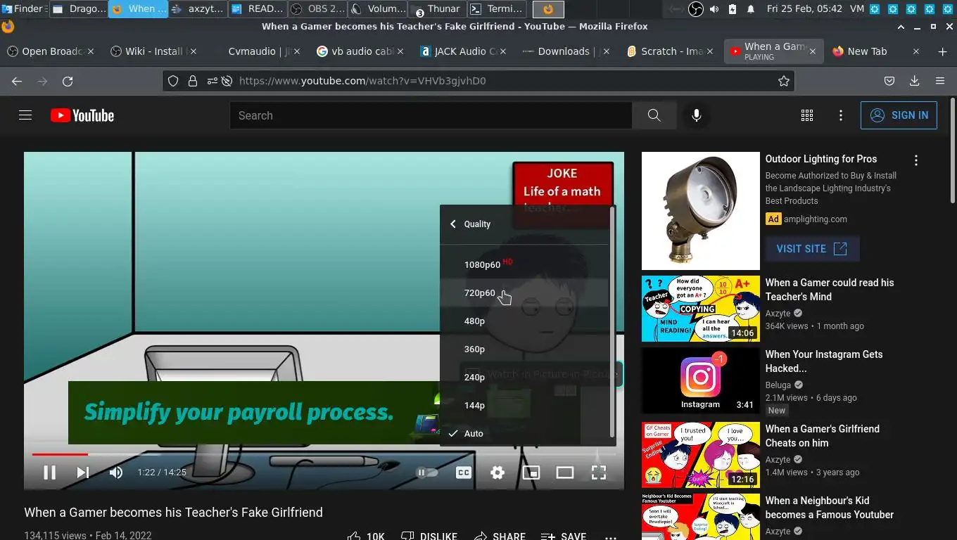Toggle closed captions CC button
The width and height of the screenshot is (957, 540).
point(464,472)
